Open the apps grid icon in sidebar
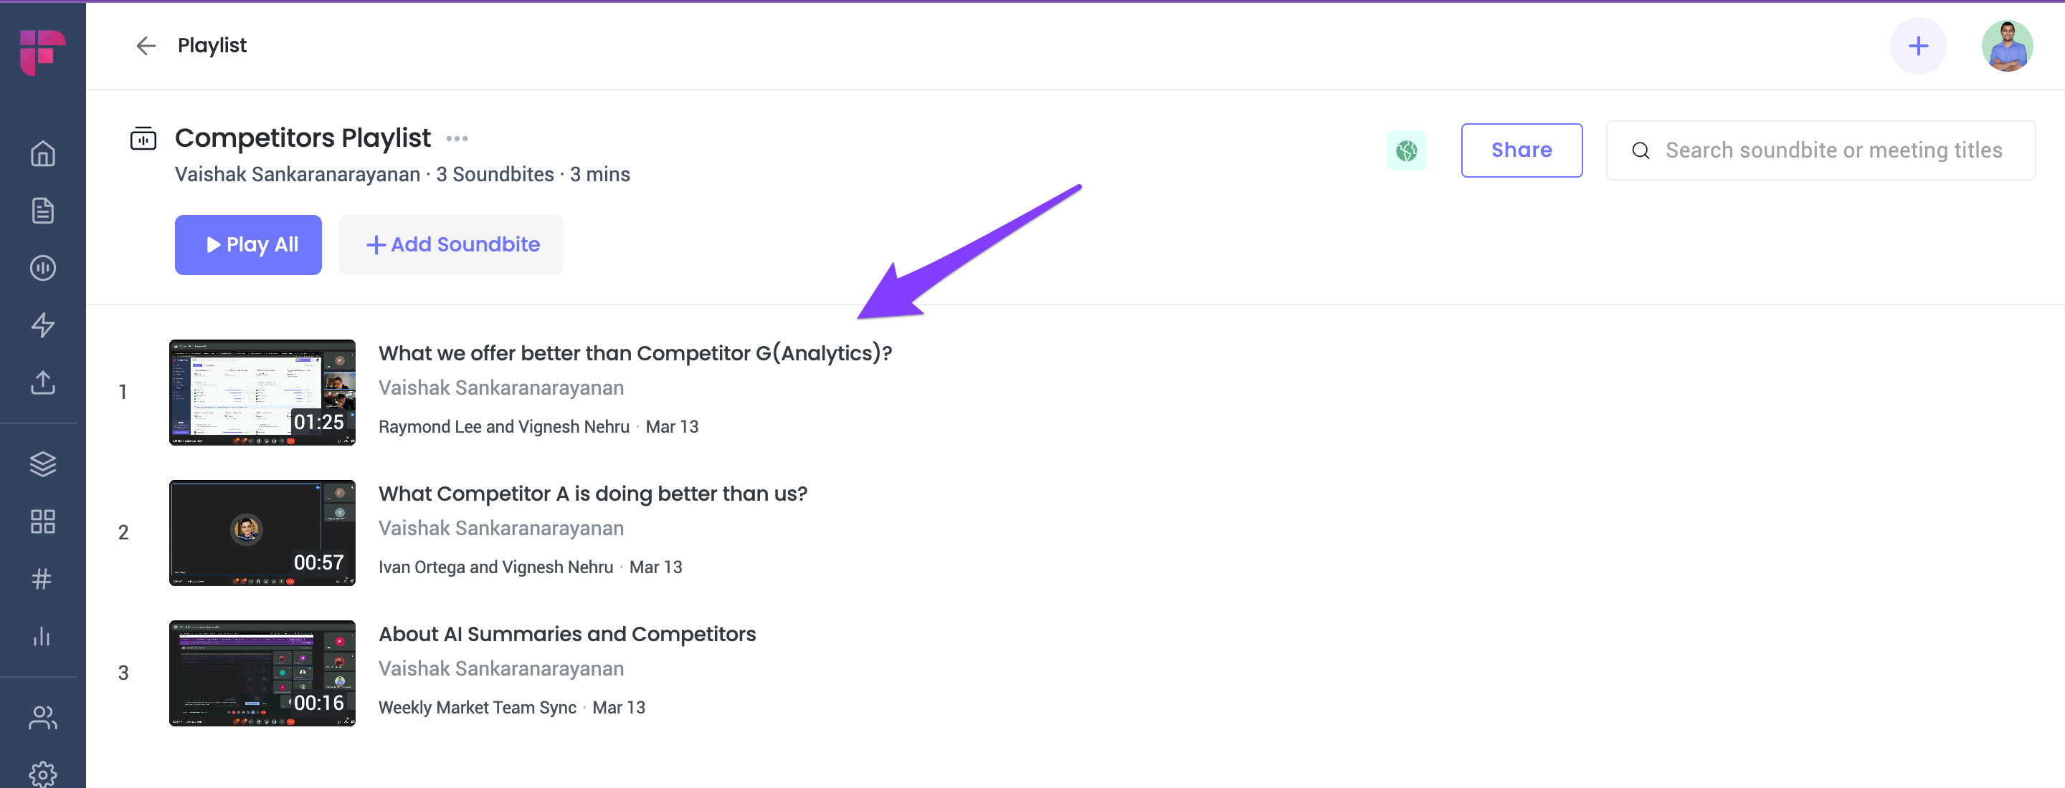 [x=42, y=522]
